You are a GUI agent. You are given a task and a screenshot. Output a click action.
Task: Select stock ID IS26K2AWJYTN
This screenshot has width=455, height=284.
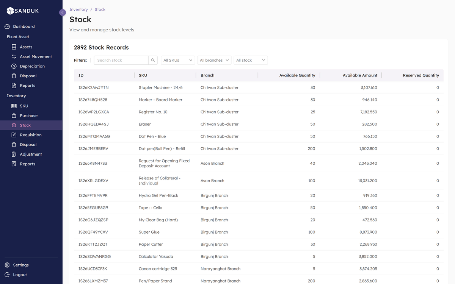[x=93, y=87]
